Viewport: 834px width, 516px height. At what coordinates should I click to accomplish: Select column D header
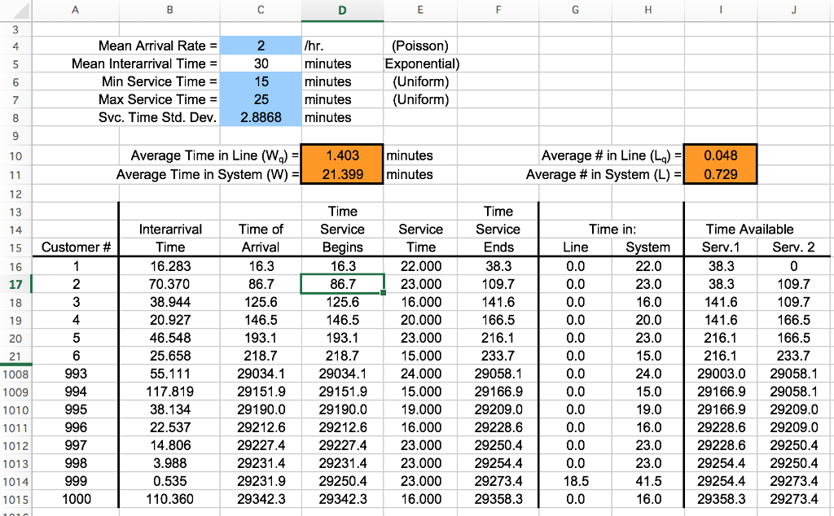coord(342,10)
